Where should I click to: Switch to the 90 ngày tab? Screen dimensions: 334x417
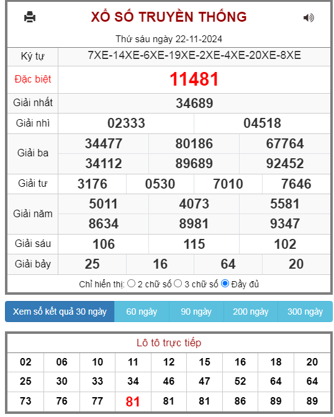196,312
